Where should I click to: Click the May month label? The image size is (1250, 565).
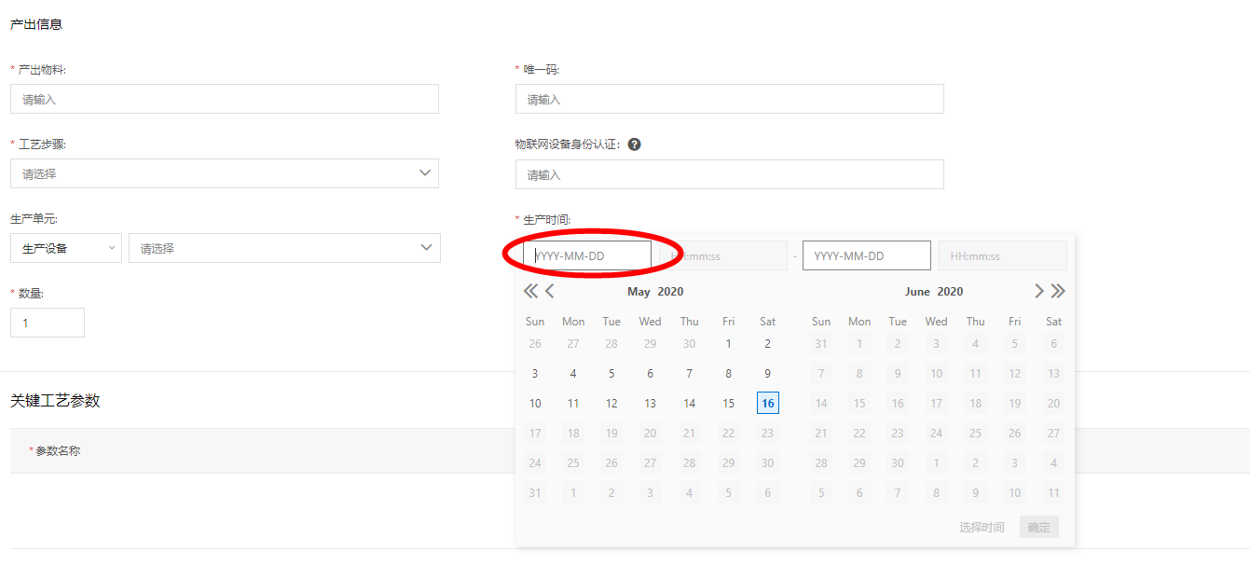pyautogui.click(x=639, y=292)
